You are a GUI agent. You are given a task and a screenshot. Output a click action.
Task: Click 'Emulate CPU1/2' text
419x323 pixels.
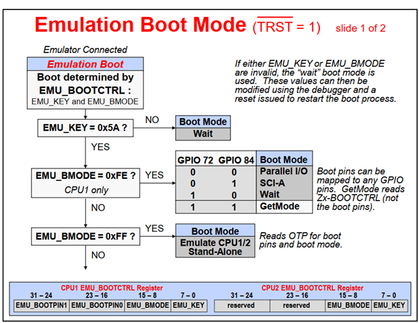coord(215,243)
